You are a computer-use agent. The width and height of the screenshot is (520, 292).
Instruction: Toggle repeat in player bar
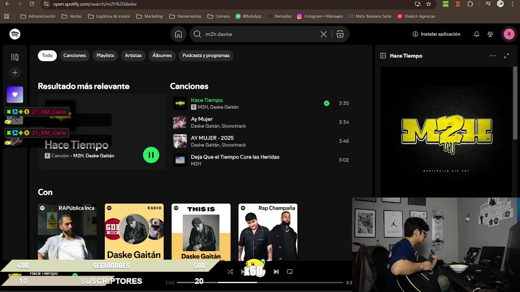click(x=290, y=272)
